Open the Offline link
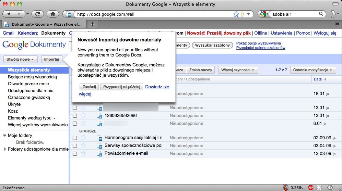 pos(260,33)
